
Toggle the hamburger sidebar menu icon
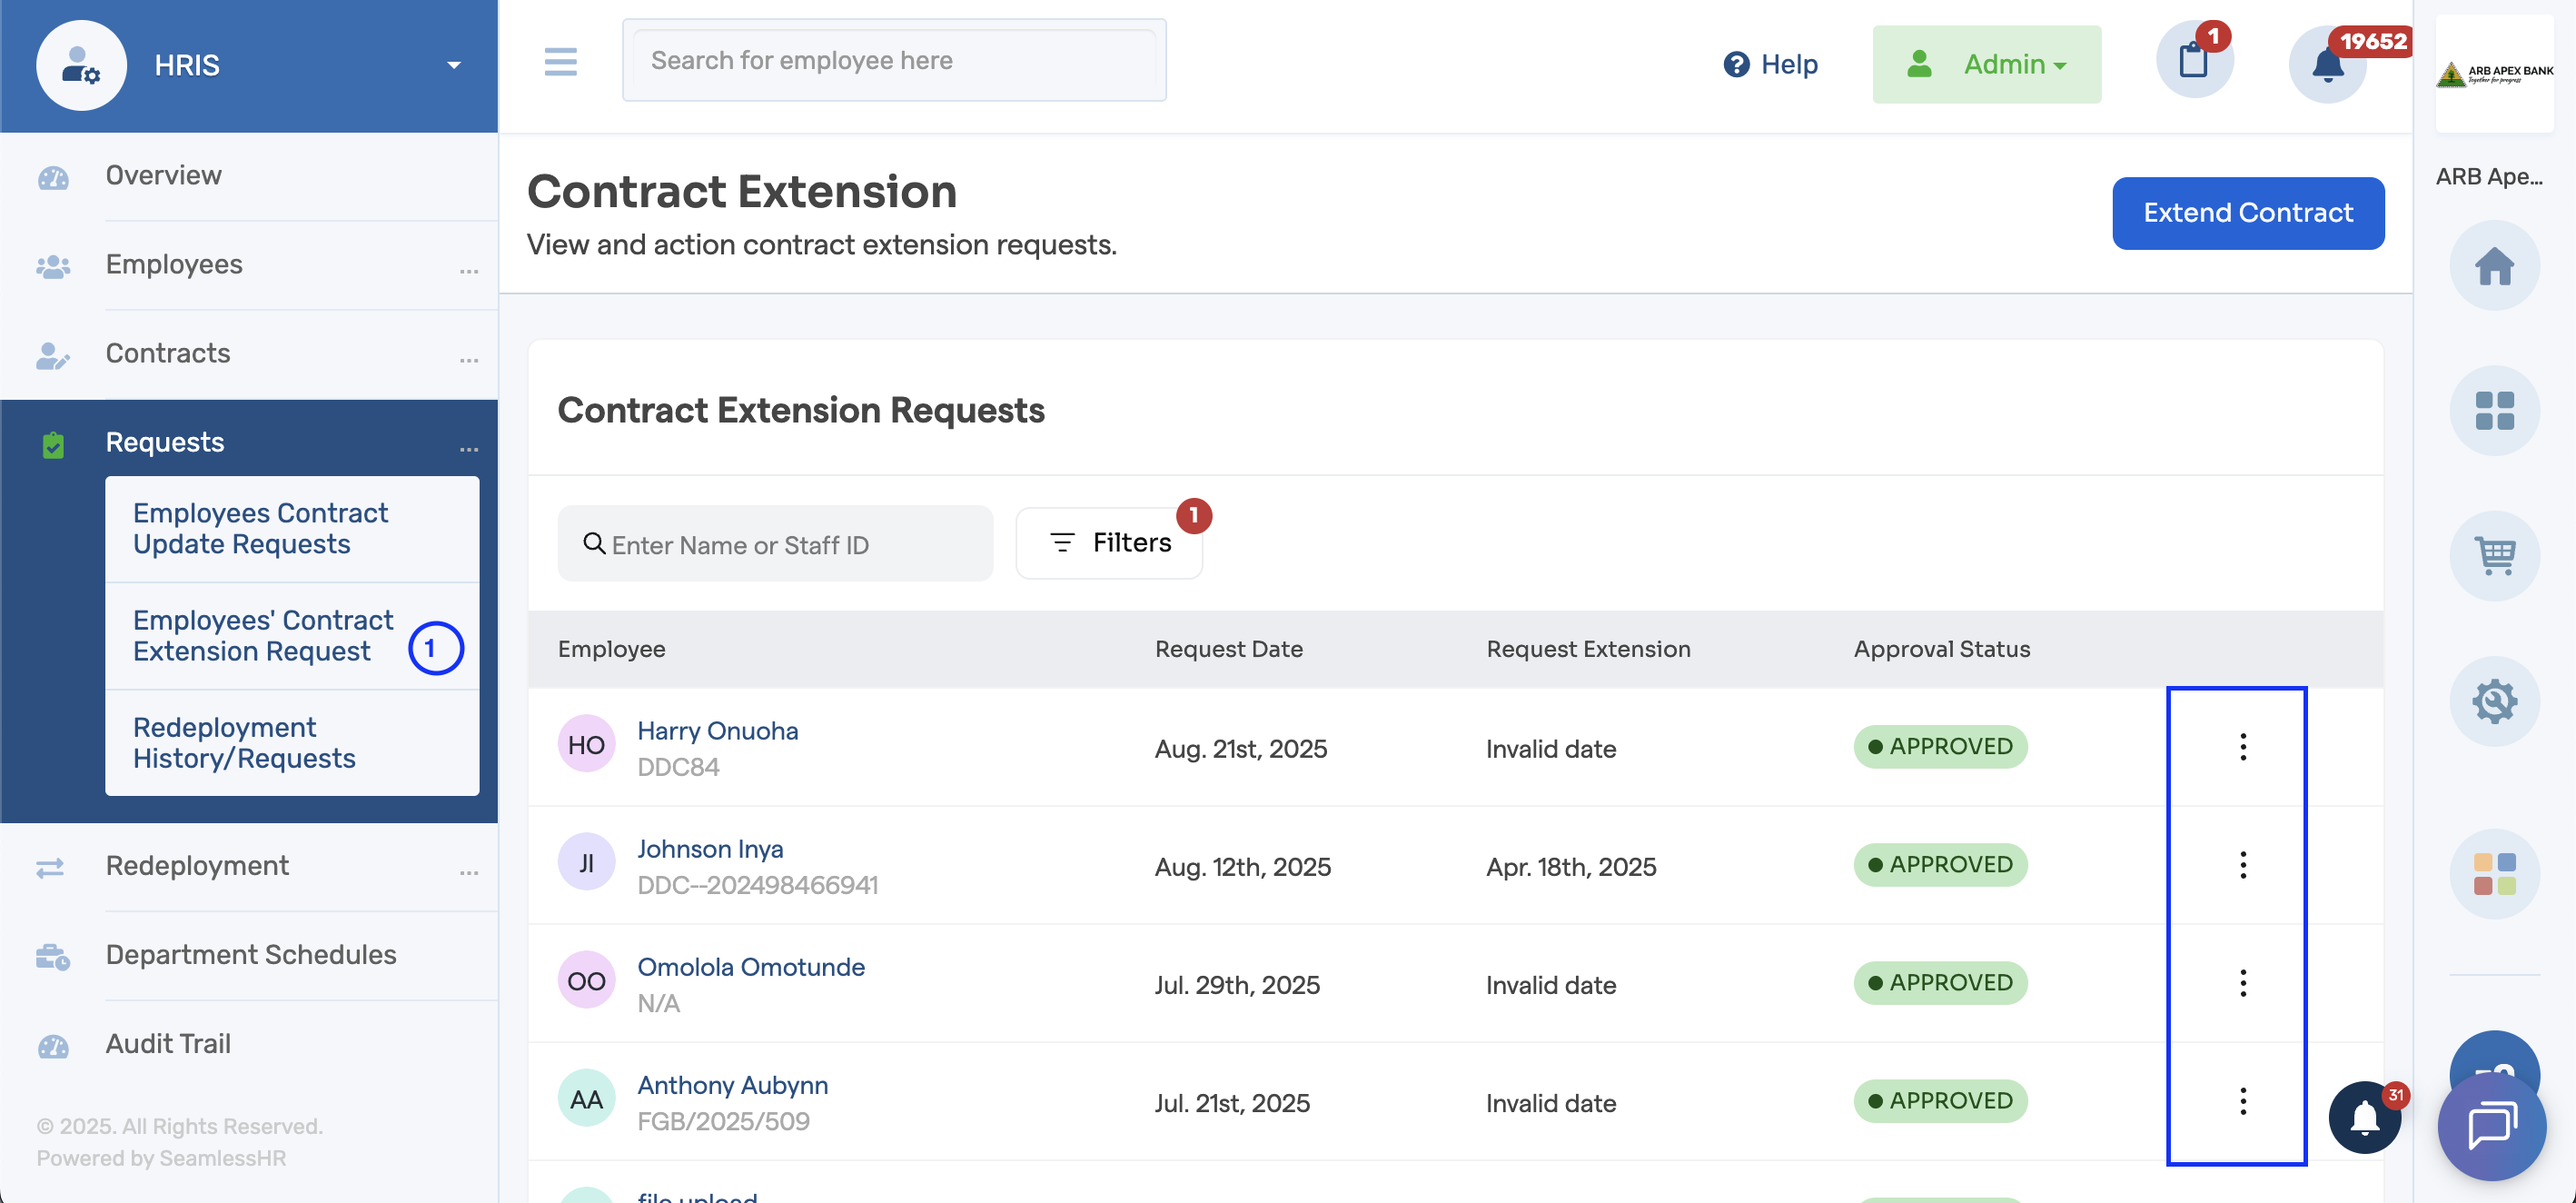[560, 62]
